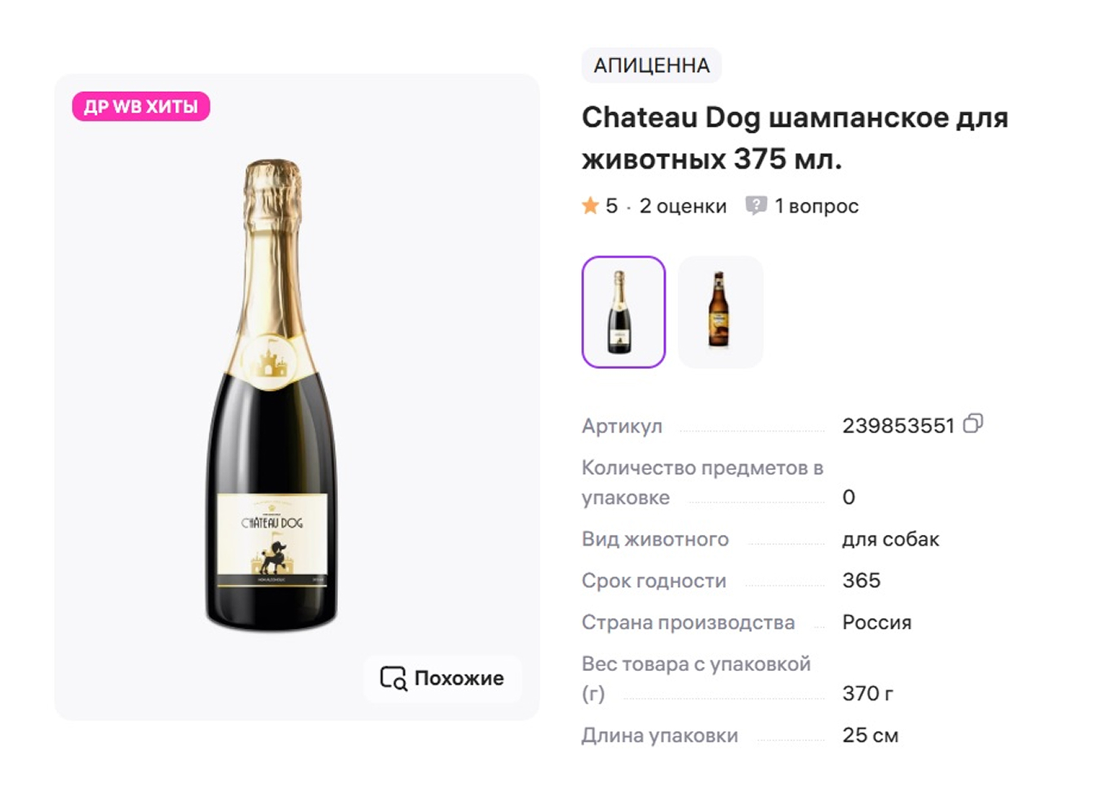The height and width of the screenshot is (794, 1100).
Task: Click the для собак value
Action: click(891, 539)
